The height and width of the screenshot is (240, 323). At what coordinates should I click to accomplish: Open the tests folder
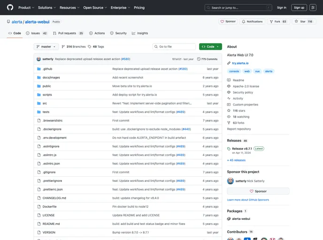click(x=46, y=112)
